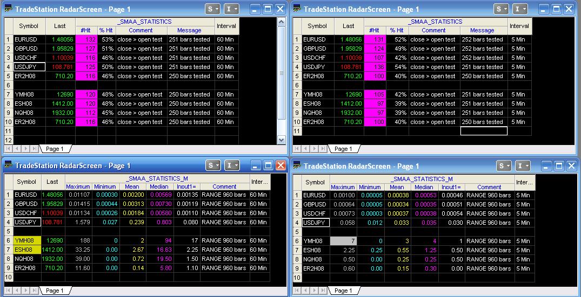Click #Hit column header in the 60 Min SMAA_STATISTICS window
Screen dimensions: 581x297
coord(86,30)
